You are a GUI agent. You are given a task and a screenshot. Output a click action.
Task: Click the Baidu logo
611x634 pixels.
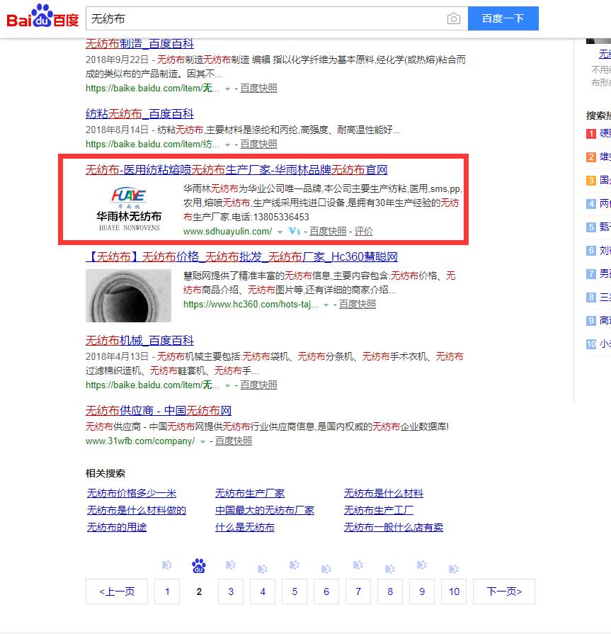coord(42,18)
